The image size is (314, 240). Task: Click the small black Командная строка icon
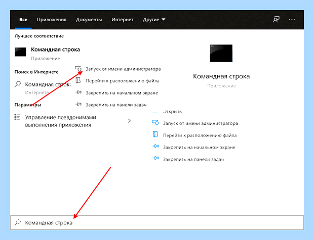coord(20,52)
